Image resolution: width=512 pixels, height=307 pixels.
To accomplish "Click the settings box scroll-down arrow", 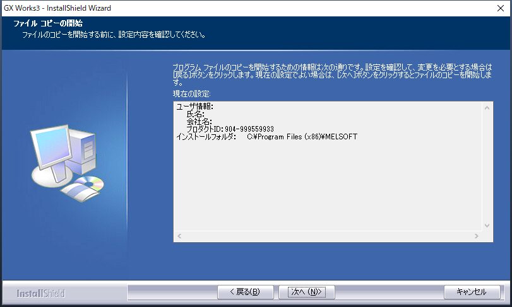I will pos(487,225).
